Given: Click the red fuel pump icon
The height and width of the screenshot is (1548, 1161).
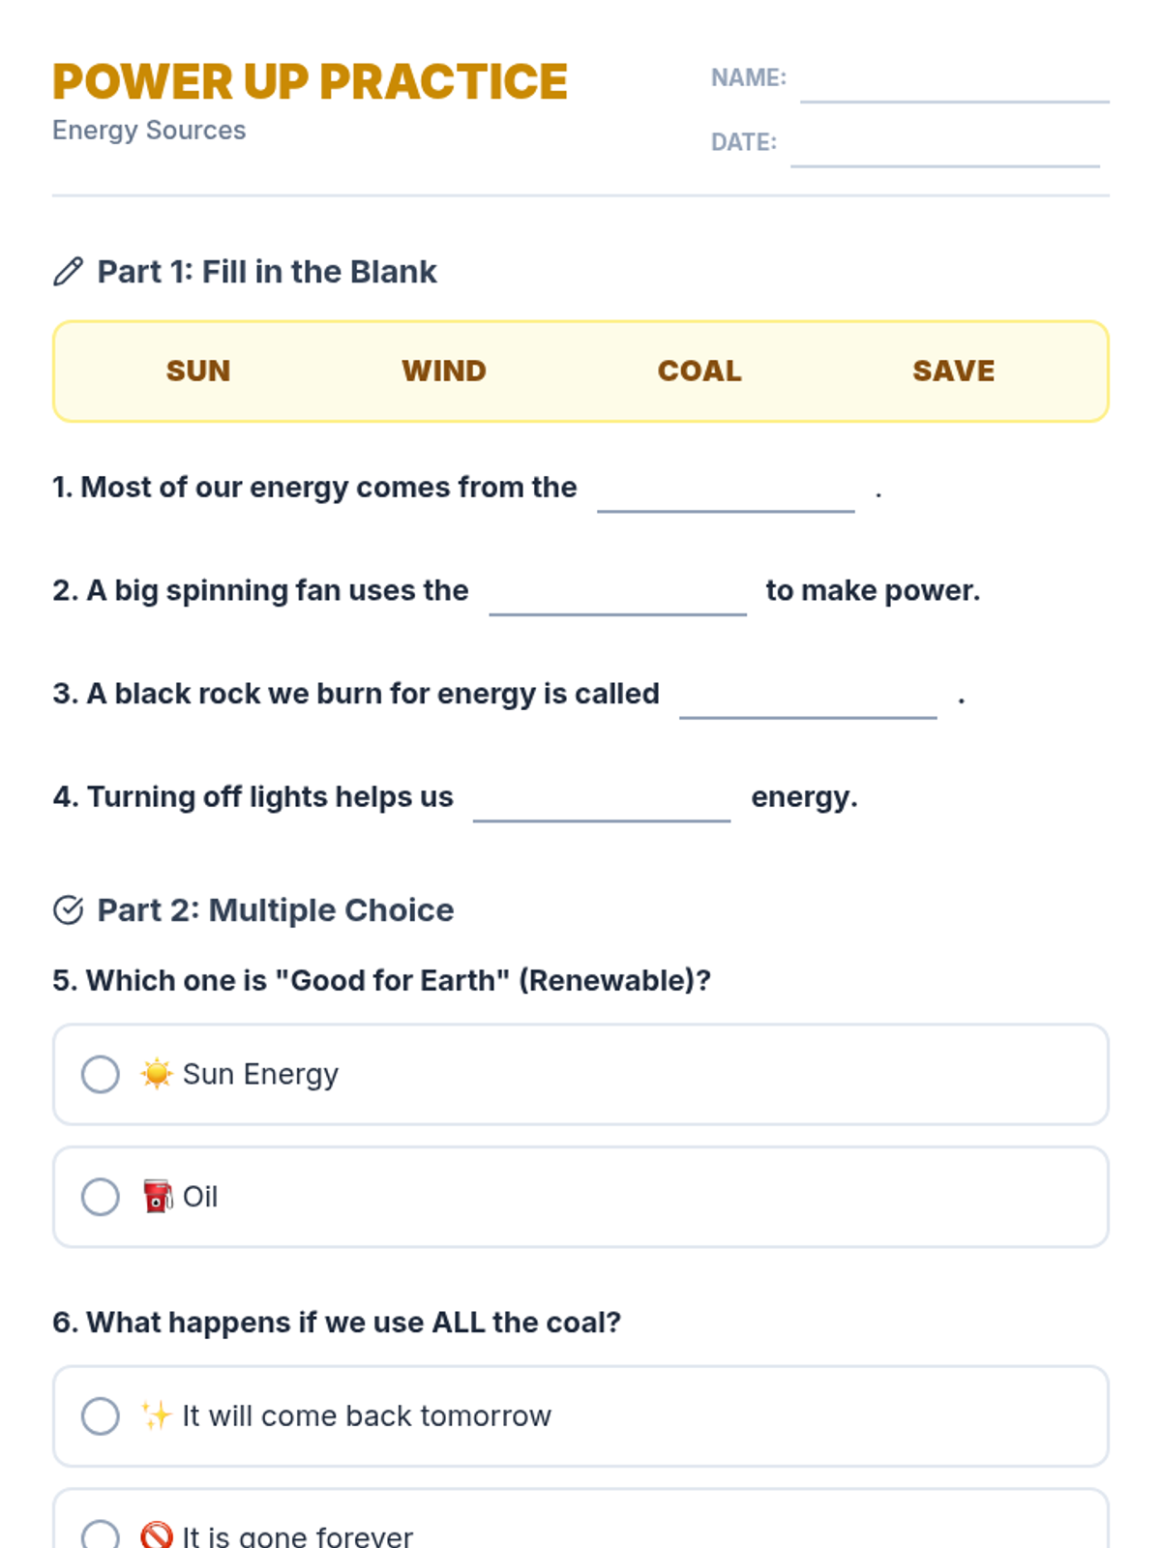Looking at the screenshot, I should click(157, 1197).
